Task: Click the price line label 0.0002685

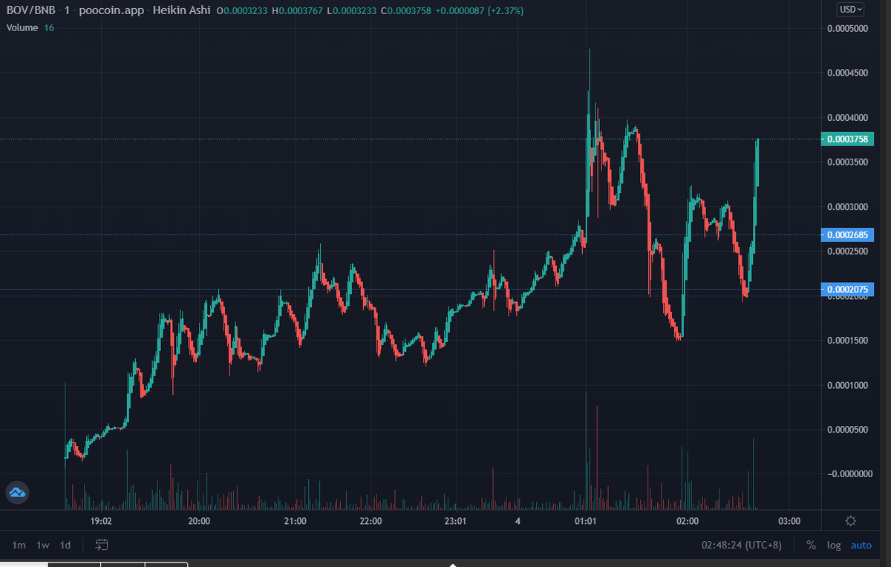Action: 848,235
